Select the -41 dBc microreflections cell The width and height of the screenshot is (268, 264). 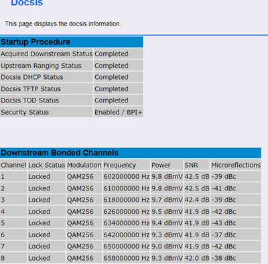(236, 188)
